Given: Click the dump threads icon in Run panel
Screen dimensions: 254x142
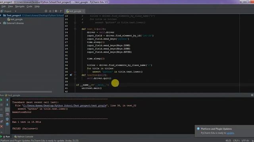Looking at the screenshot, I should pyautogui.click(x=2, y=116).
